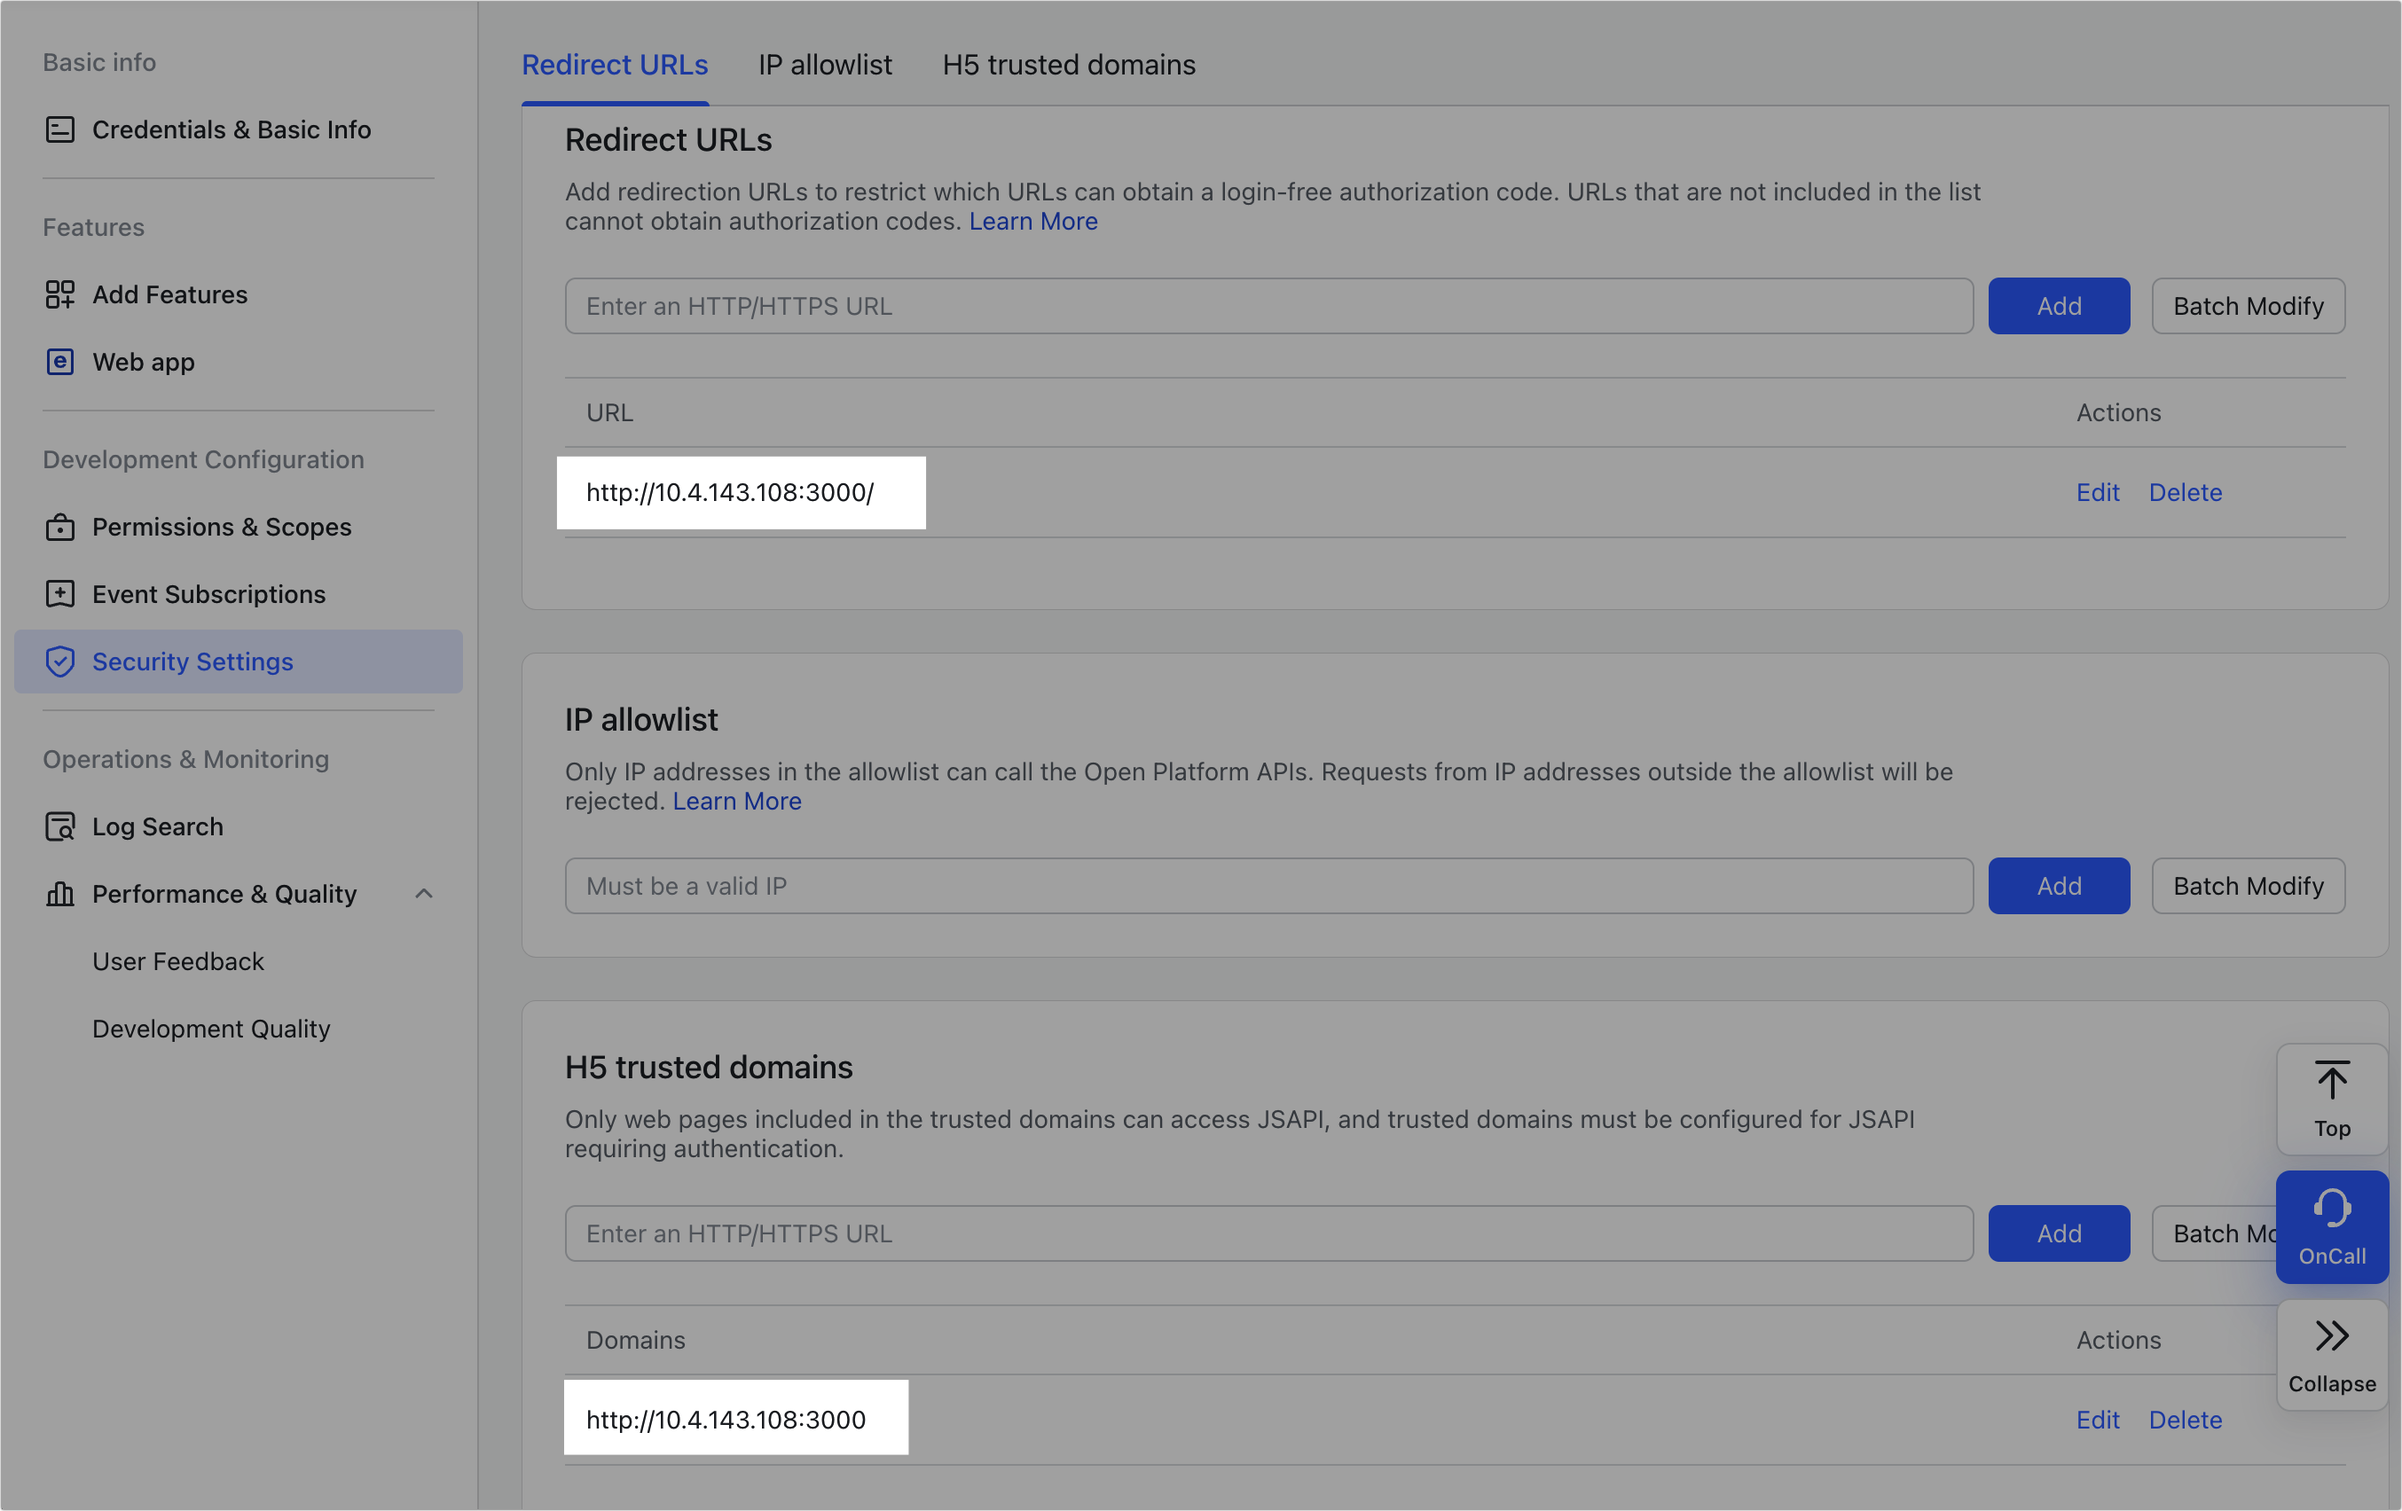Select the Event Subscriptions icon
The height and width of the screenshot is (1511, 2402).
[59, 593]
